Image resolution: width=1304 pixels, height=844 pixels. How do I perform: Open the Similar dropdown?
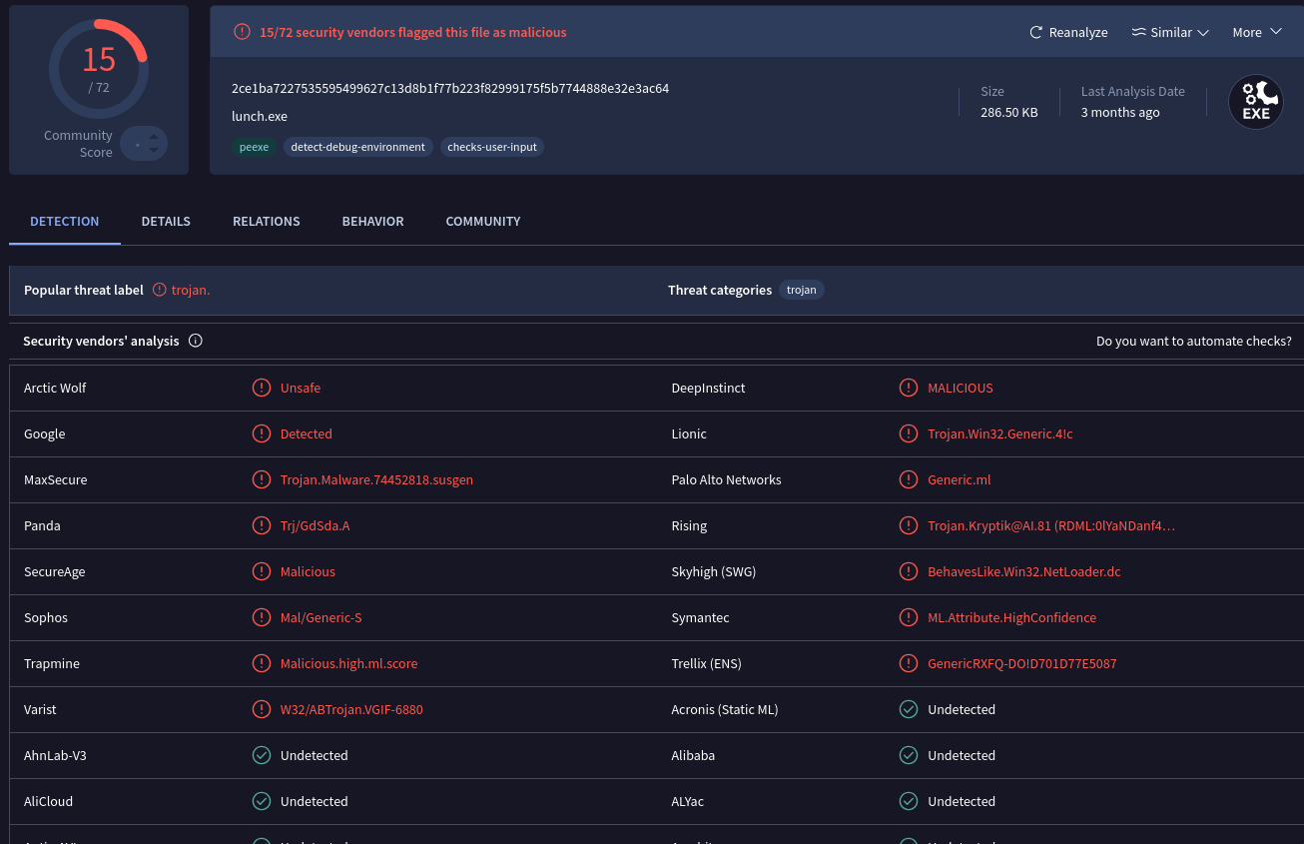pyautogui.click(x=1170, y=32)
